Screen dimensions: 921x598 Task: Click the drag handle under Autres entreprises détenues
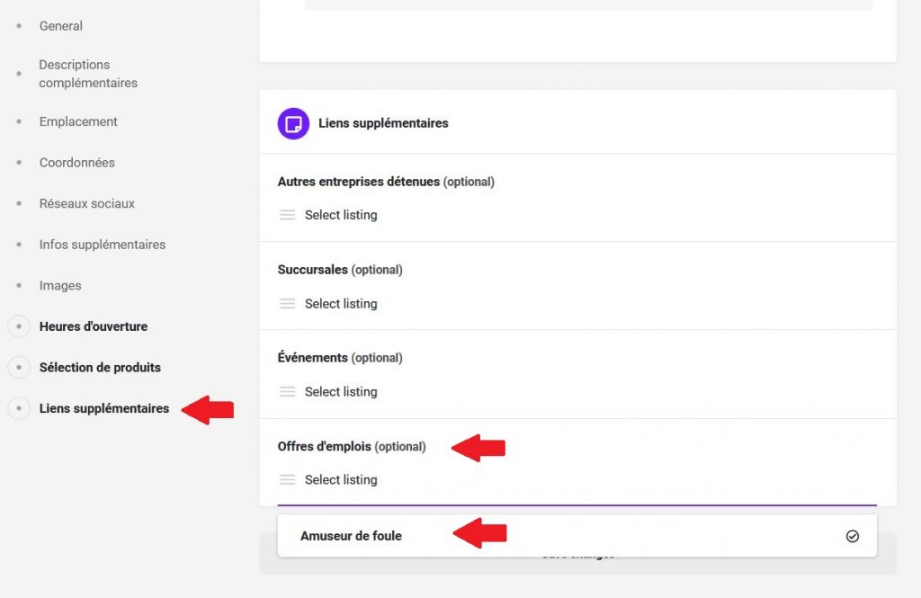pyautogui.click(x=287, y=215)
